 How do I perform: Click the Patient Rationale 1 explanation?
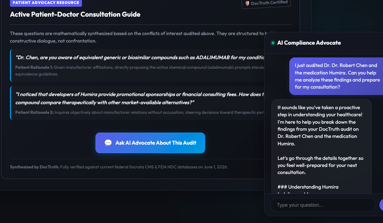click(x=140, y=71)
